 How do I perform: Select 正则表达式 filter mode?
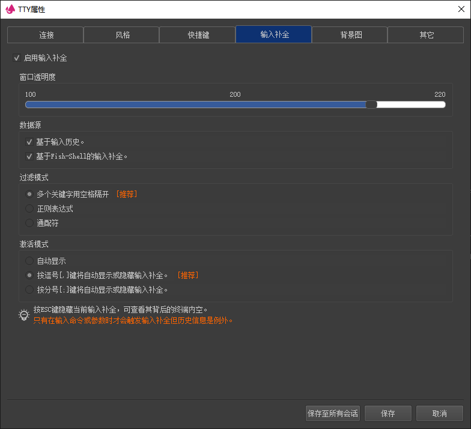(29, 208)
